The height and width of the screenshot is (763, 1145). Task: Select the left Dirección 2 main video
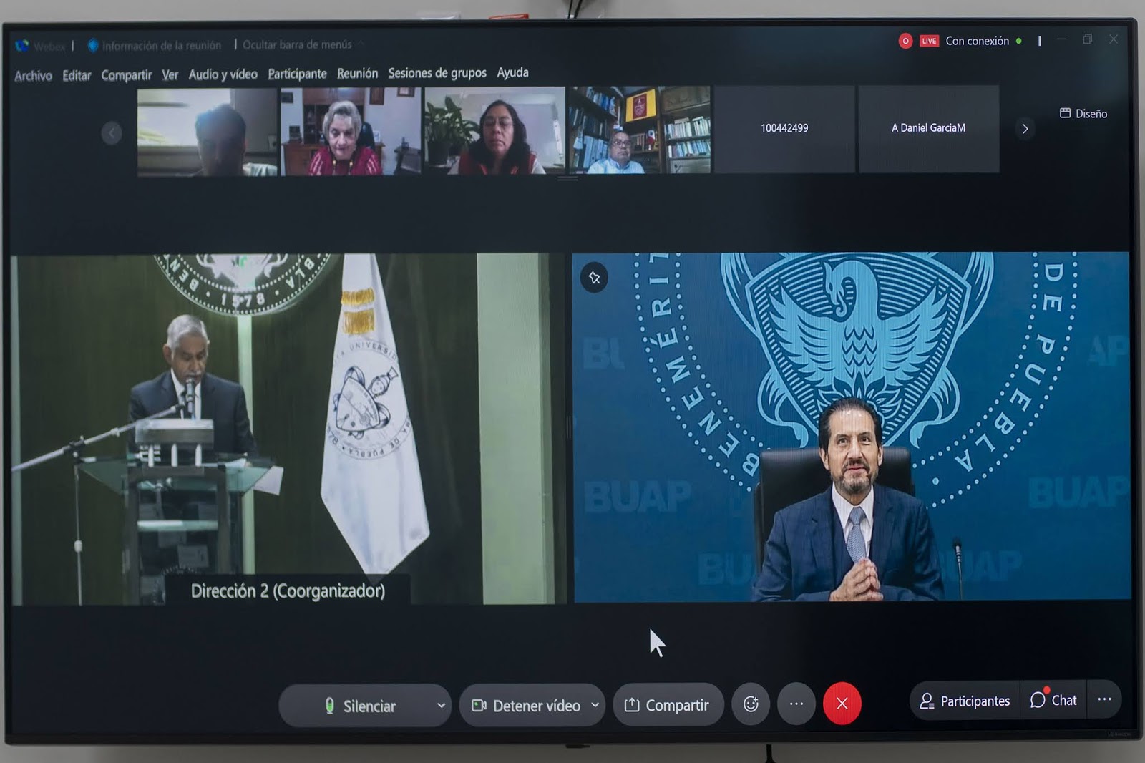289,429
